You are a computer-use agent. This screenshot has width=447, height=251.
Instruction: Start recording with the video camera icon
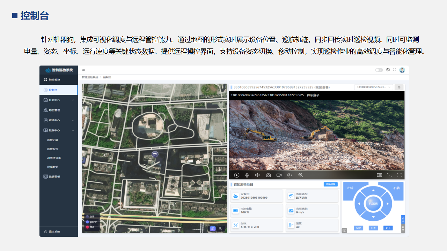coord(279,175)
